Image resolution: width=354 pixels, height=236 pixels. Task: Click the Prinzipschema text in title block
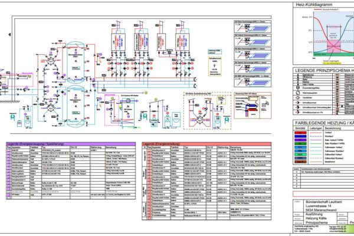point(316,222)
